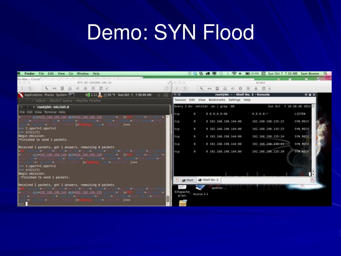Open Settings menu in Konsole
The height and width of the screenshot is (256, 341).
[234, 100]
